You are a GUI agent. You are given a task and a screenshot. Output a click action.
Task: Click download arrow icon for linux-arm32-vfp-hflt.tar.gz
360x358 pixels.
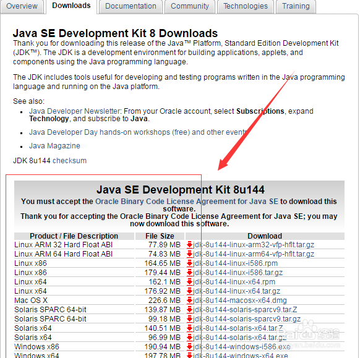point(189,245)
